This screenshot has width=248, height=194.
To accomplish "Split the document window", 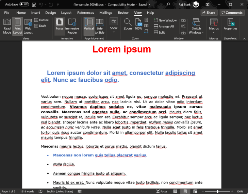I will (159, 32).
